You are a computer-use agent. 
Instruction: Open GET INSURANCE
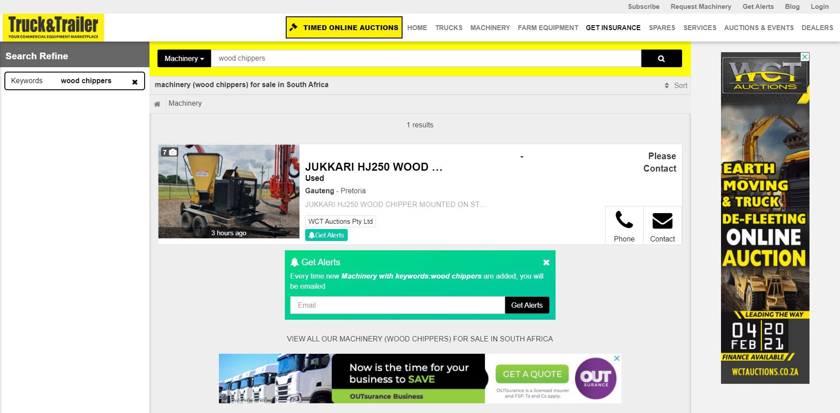(x=613, y=27)
